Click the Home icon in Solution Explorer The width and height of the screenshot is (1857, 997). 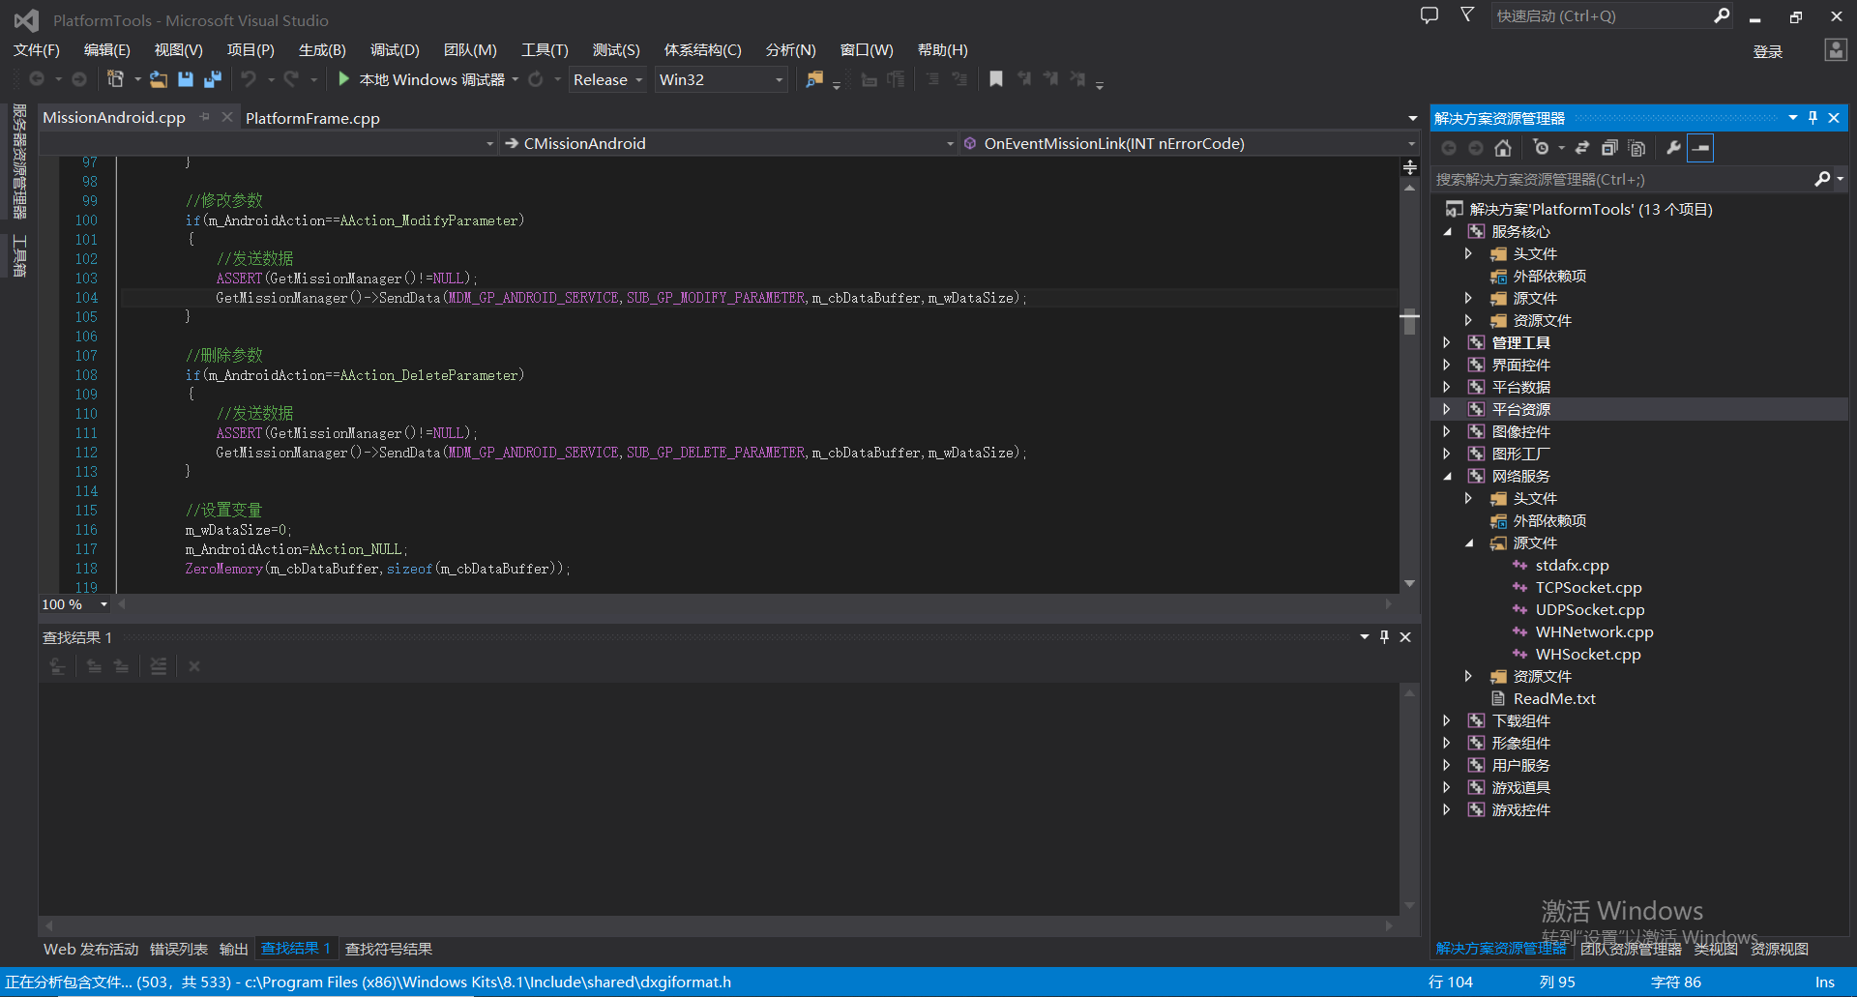tap(1502, 148)
